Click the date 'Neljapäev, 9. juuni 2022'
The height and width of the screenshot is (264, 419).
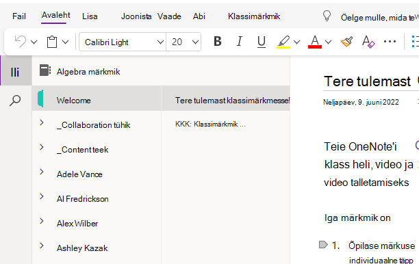point(361,102)
